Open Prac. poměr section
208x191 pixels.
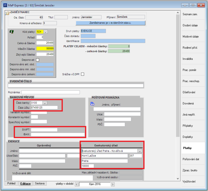193,70
